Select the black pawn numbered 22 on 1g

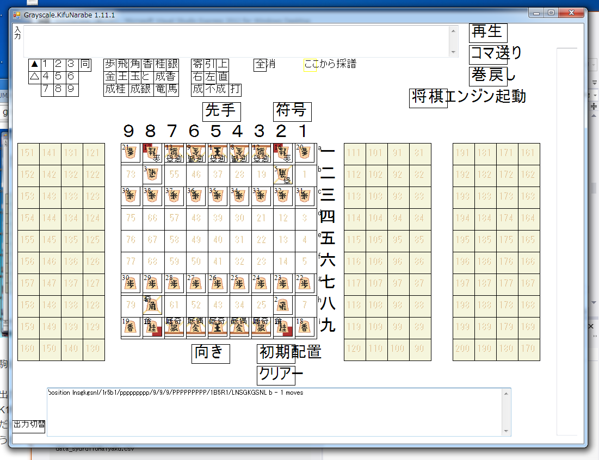click(305, 283)
